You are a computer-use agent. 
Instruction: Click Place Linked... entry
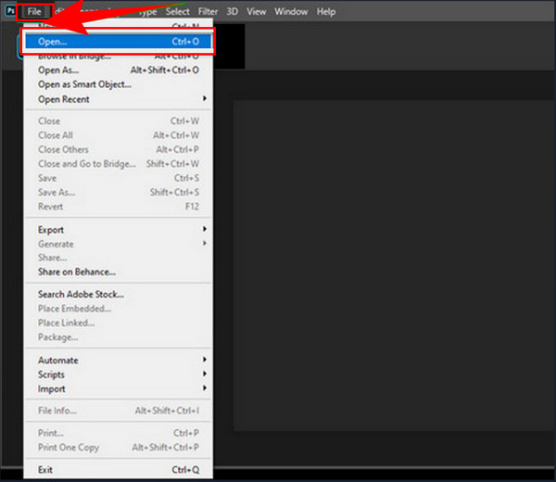(x=118, y=323)
